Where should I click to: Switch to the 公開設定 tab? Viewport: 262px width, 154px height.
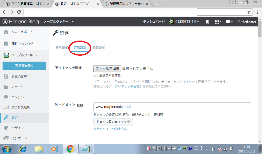(x=99, y=47)
